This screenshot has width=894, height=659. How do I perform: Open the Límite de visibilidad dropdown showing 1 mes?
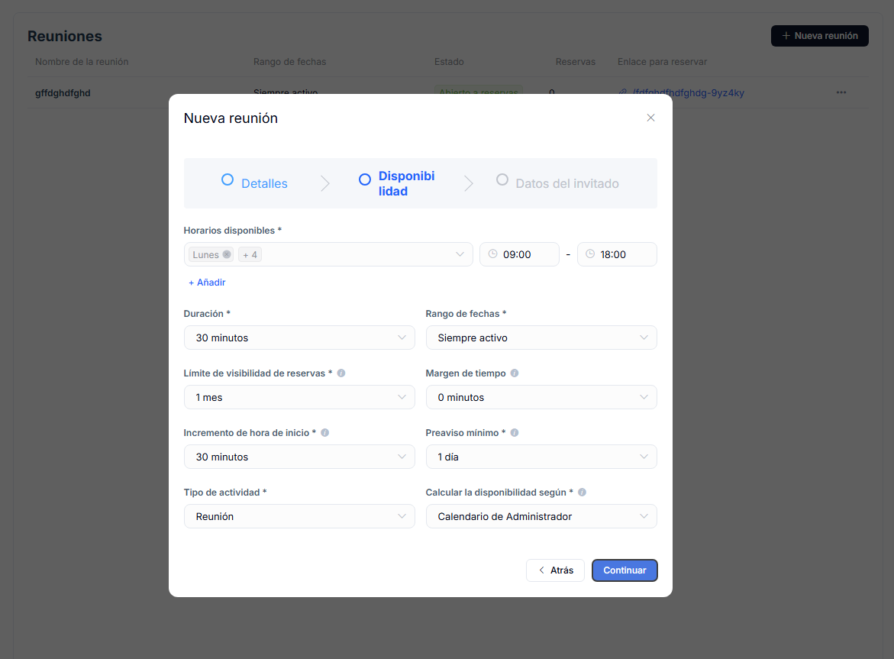click(299, 397)
